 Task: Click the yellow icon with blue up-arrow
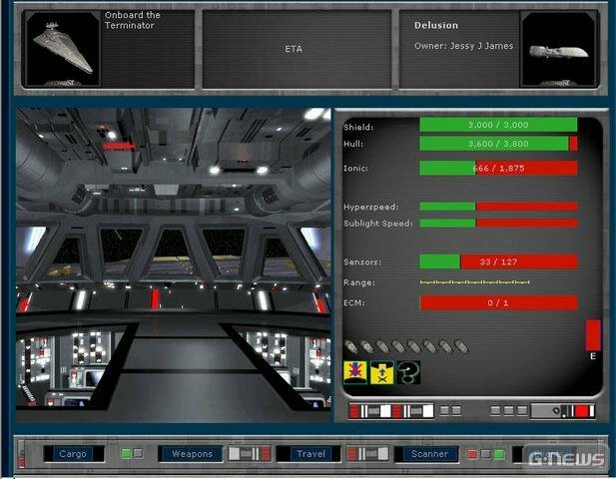[x=381, y=372]
